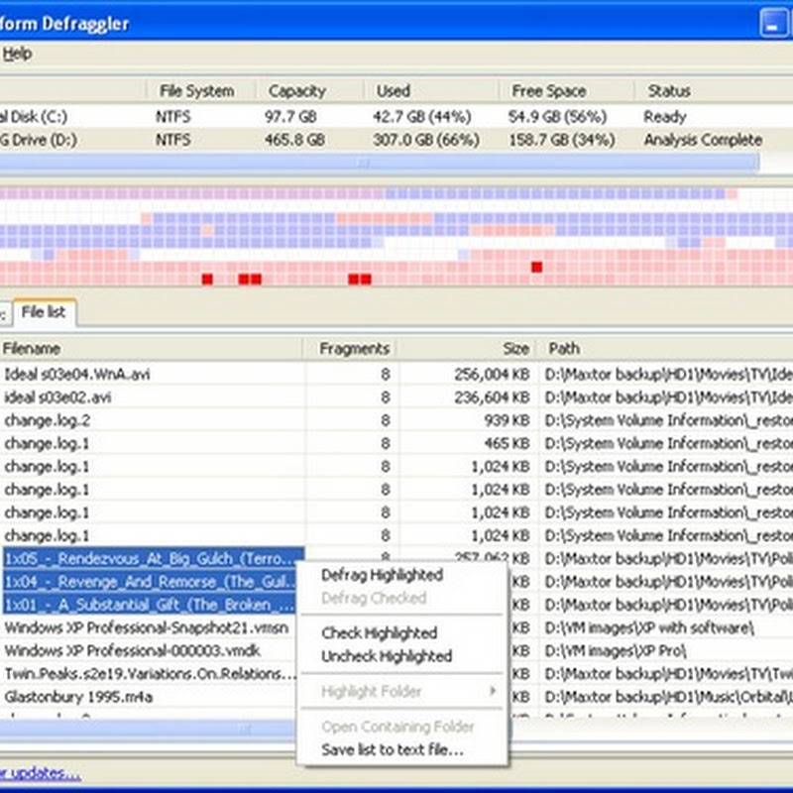Click the D:\VM images\XP Pro\ path
This screenshot has width=793, height=793.
tap(615, 651)
